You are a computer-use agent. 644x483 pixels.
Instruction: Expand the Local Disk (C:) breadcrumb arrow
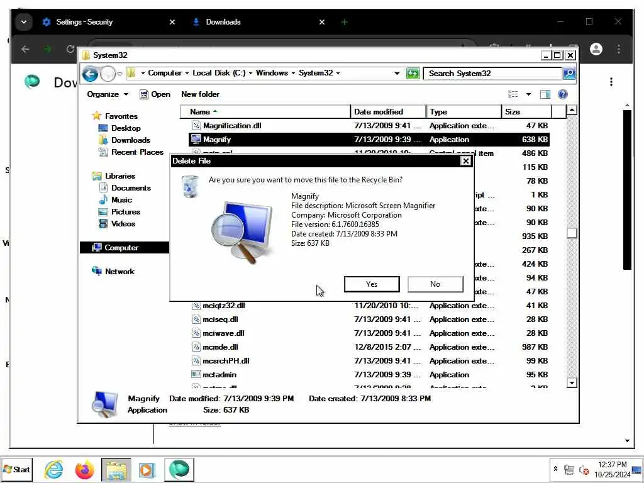pyautogui.click(x=250, y=73)
